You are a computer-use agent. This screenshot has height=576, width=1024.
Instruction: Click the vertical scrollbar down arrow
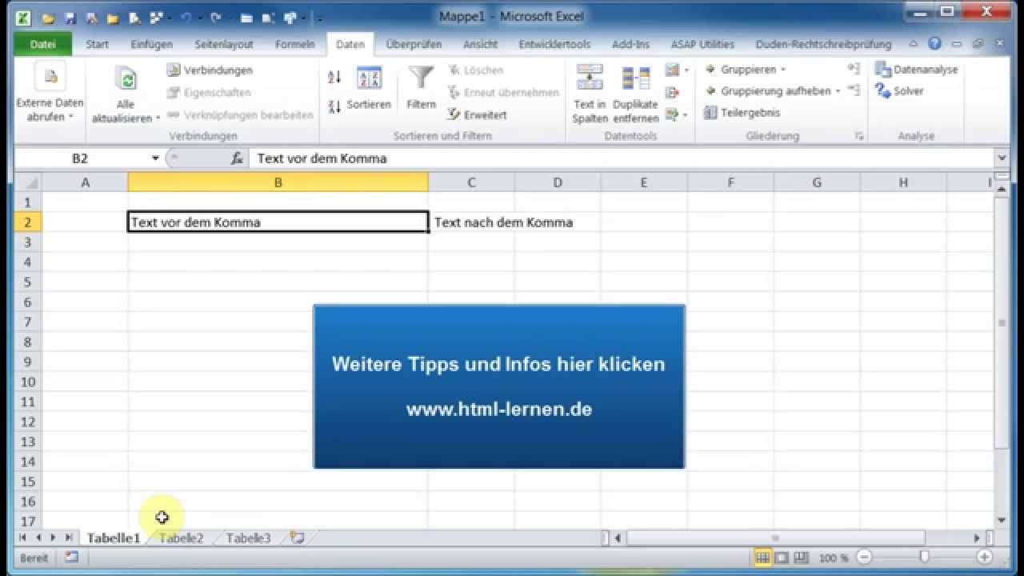click(1002, 522)
